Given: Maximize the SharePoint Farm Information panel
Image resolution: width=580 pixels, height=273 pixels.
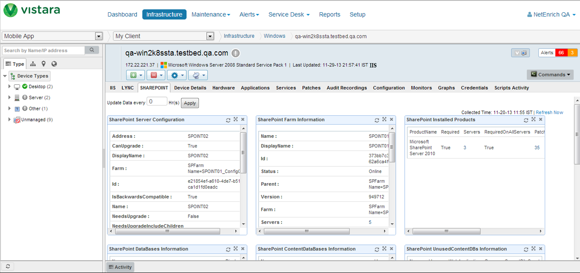Looking at the screenshot, I should (384, 120).
